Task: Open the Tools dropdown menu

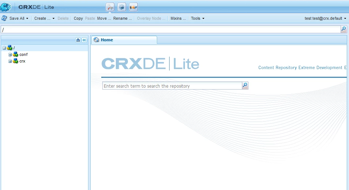Action: tap(198, 19)
